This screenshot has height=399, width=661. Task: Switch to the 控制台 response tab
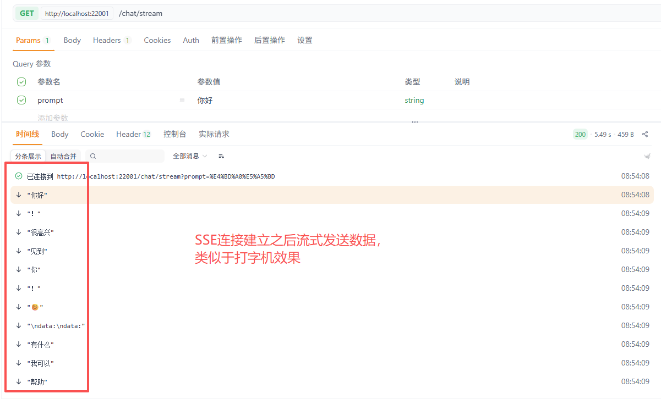click(175, 134)
